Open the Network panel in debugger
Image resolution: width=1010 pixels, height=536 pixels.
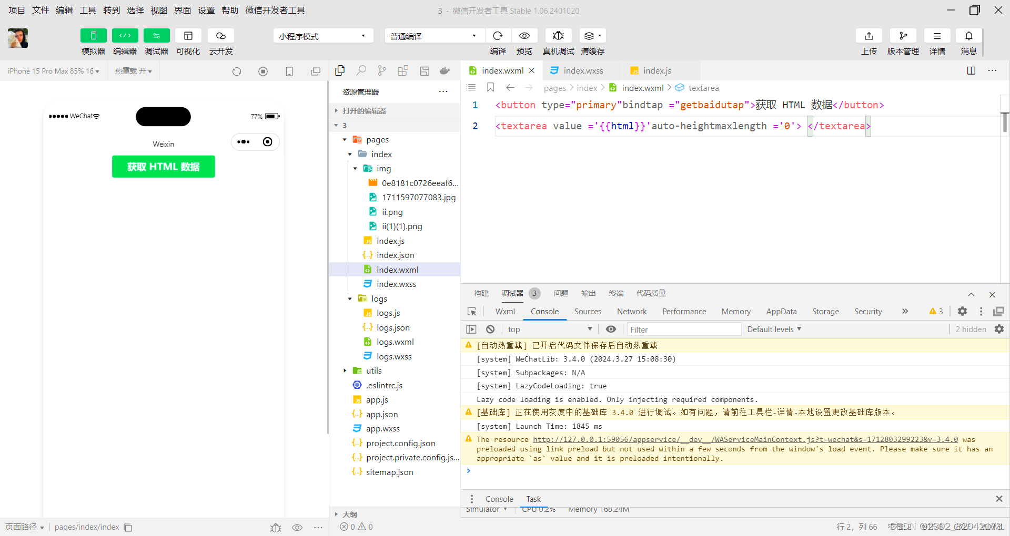click(631, 311)
